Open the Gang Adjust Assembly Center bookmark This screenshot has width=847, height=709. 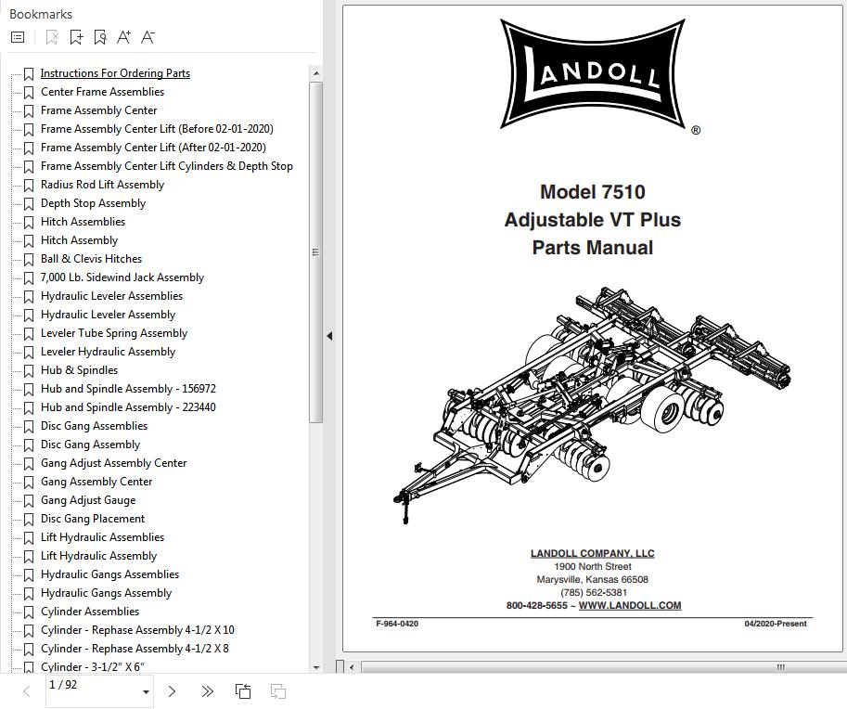pos(114,462)
